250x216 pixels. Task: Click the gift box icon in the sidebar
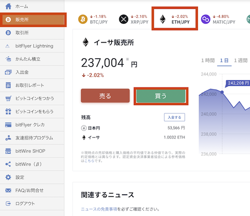tap(8, 111)
